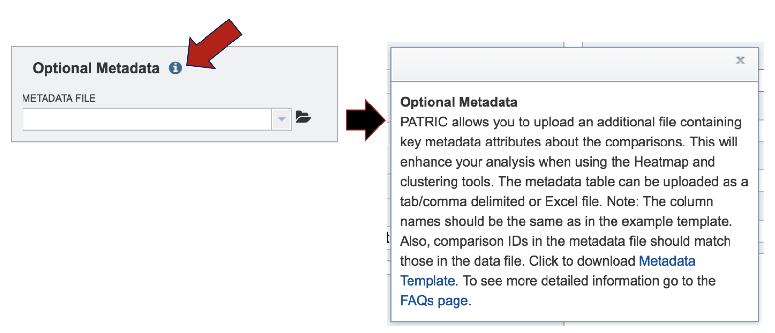Click the 'METADATA FILE' field label
Image resolution: width=775 pixels, height=333 pixels.
[59, 98]
